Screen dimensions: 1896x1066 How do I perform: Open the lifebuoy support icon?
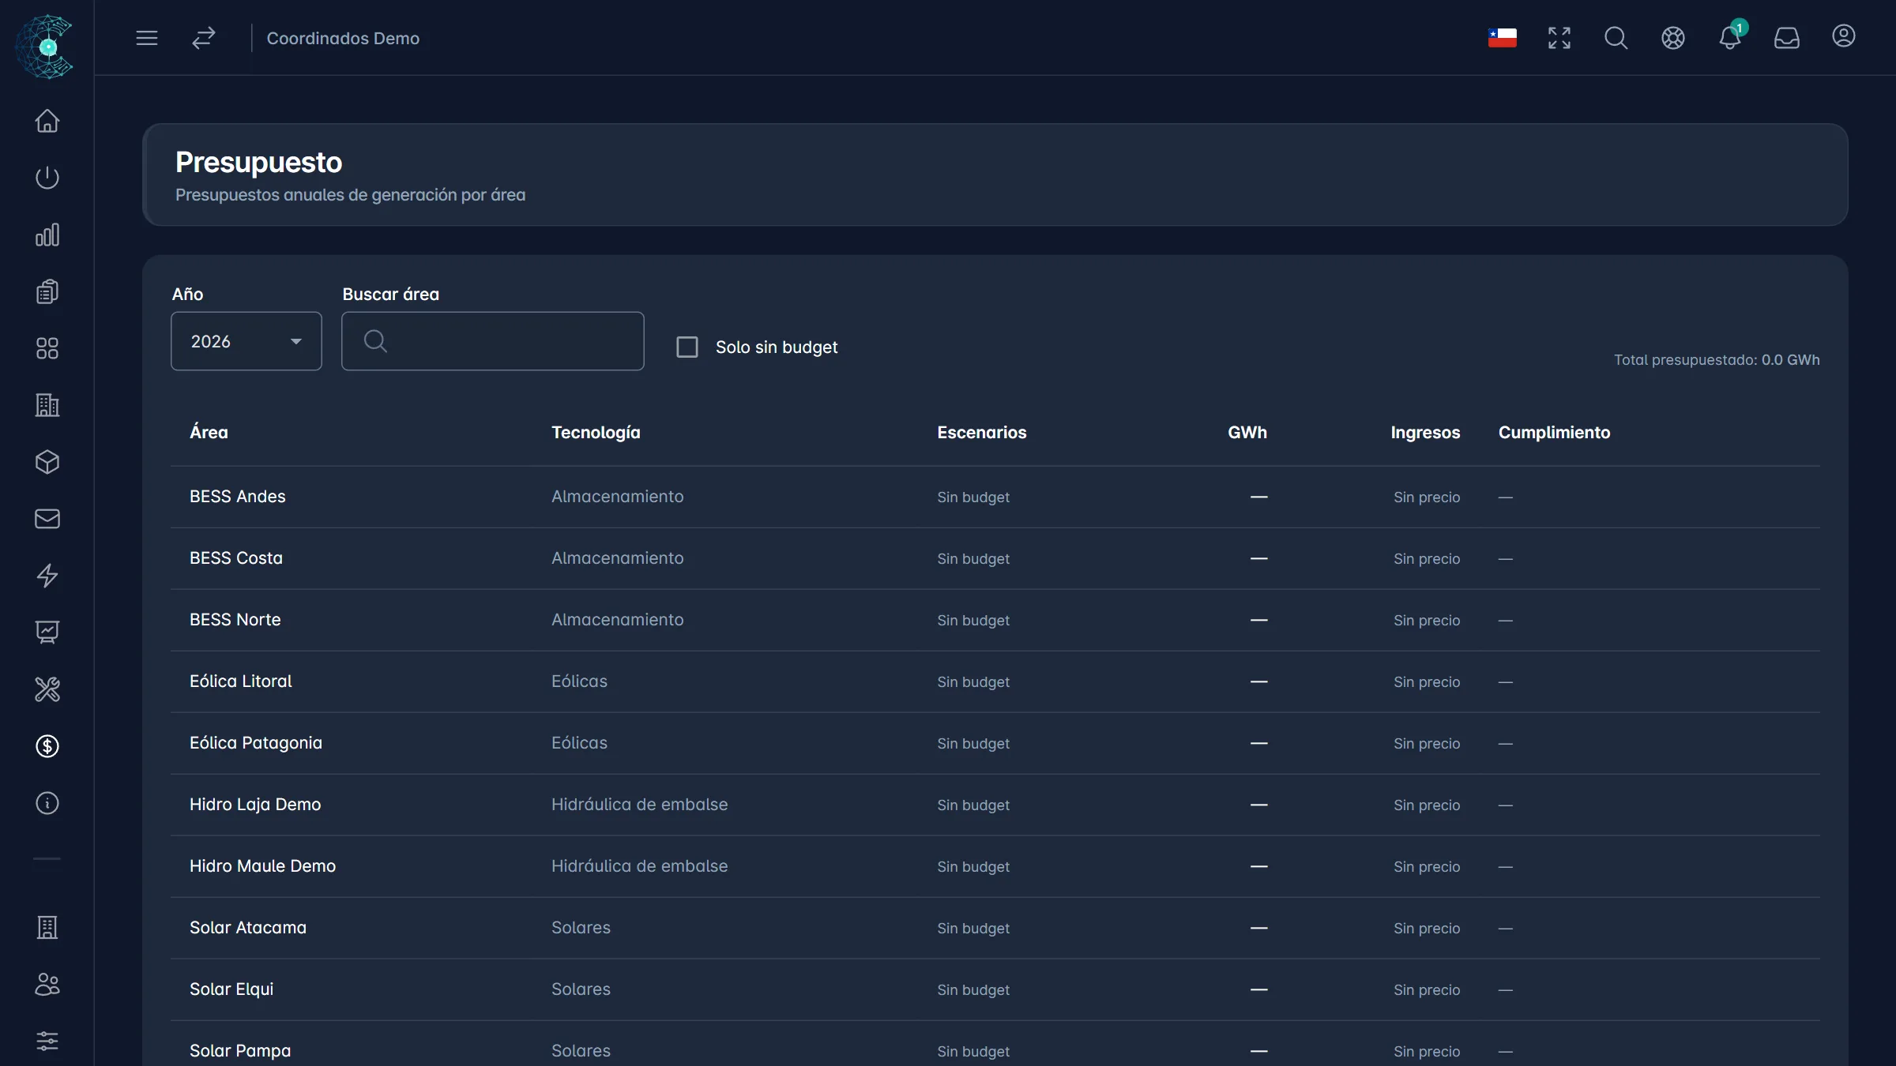[1673, 38]
